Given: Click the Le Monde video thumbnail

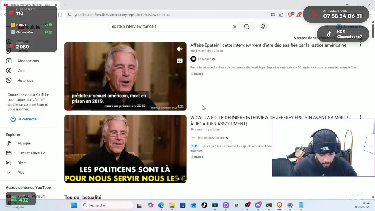Looking at the screenshot, I should coord(125,76).
